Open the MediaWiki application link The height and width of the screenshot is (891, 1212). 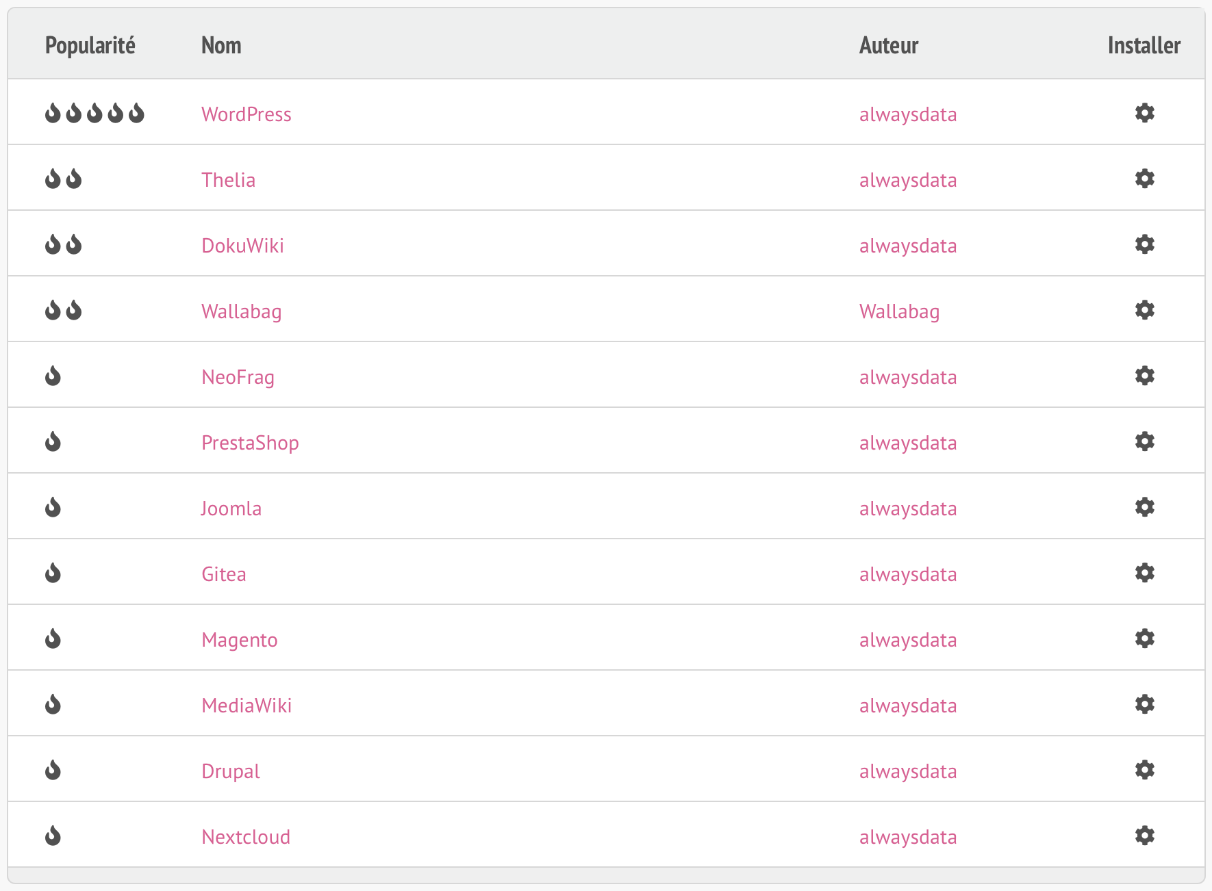247,706
